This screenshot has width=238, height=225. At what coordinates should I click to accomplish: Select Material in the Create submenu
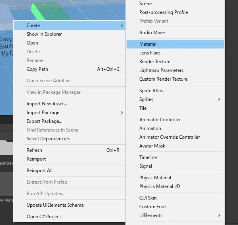click(x=175, y=44)
